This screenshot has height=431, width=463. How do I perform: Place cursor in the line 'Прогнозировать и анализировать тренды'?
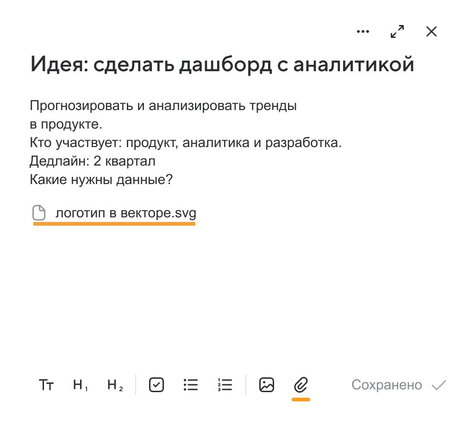(163, 105)
